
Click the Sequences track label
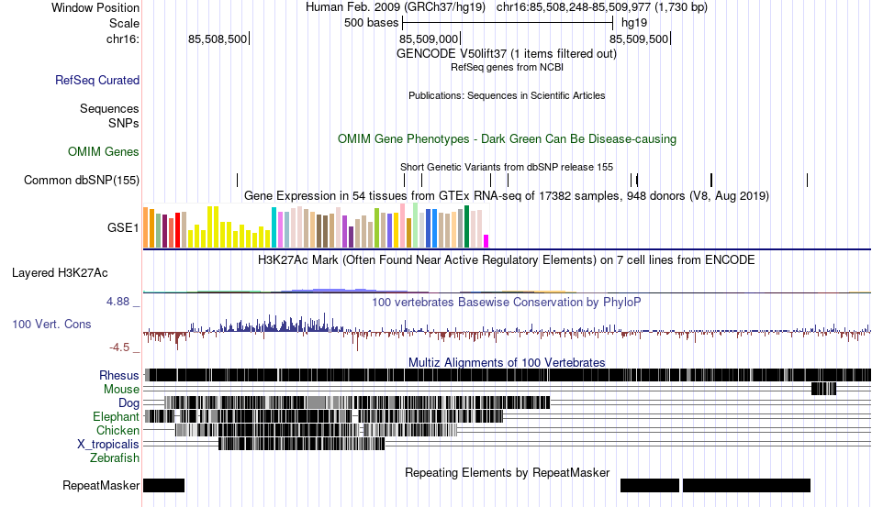[x=109, y=108]
